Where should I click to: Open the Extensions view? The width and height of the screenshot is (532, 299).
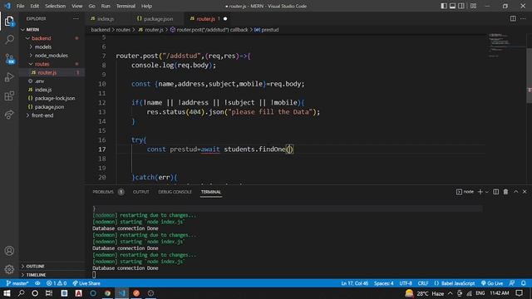pos(9,96)
